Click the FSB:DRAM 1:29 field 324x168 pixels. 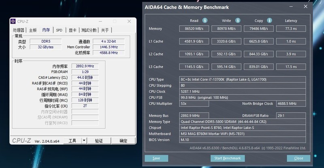click(x=85, y=72)
